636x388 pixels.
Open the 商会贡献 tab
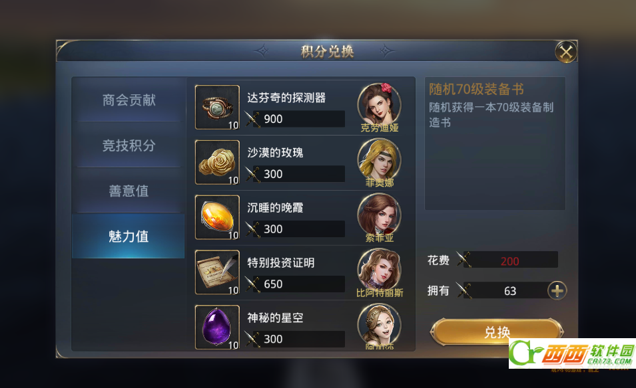[129, 100]
